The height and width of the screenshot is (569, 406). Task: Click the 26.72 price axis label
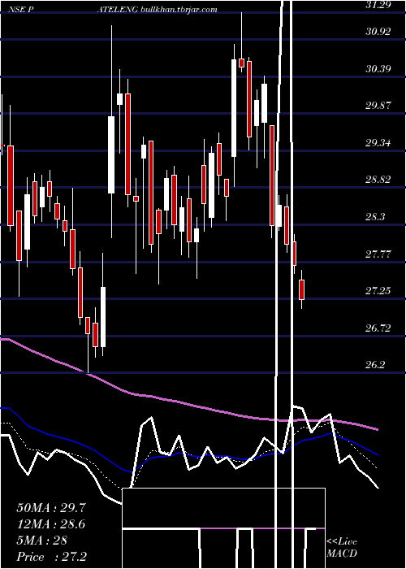click(x=378, y=328)
